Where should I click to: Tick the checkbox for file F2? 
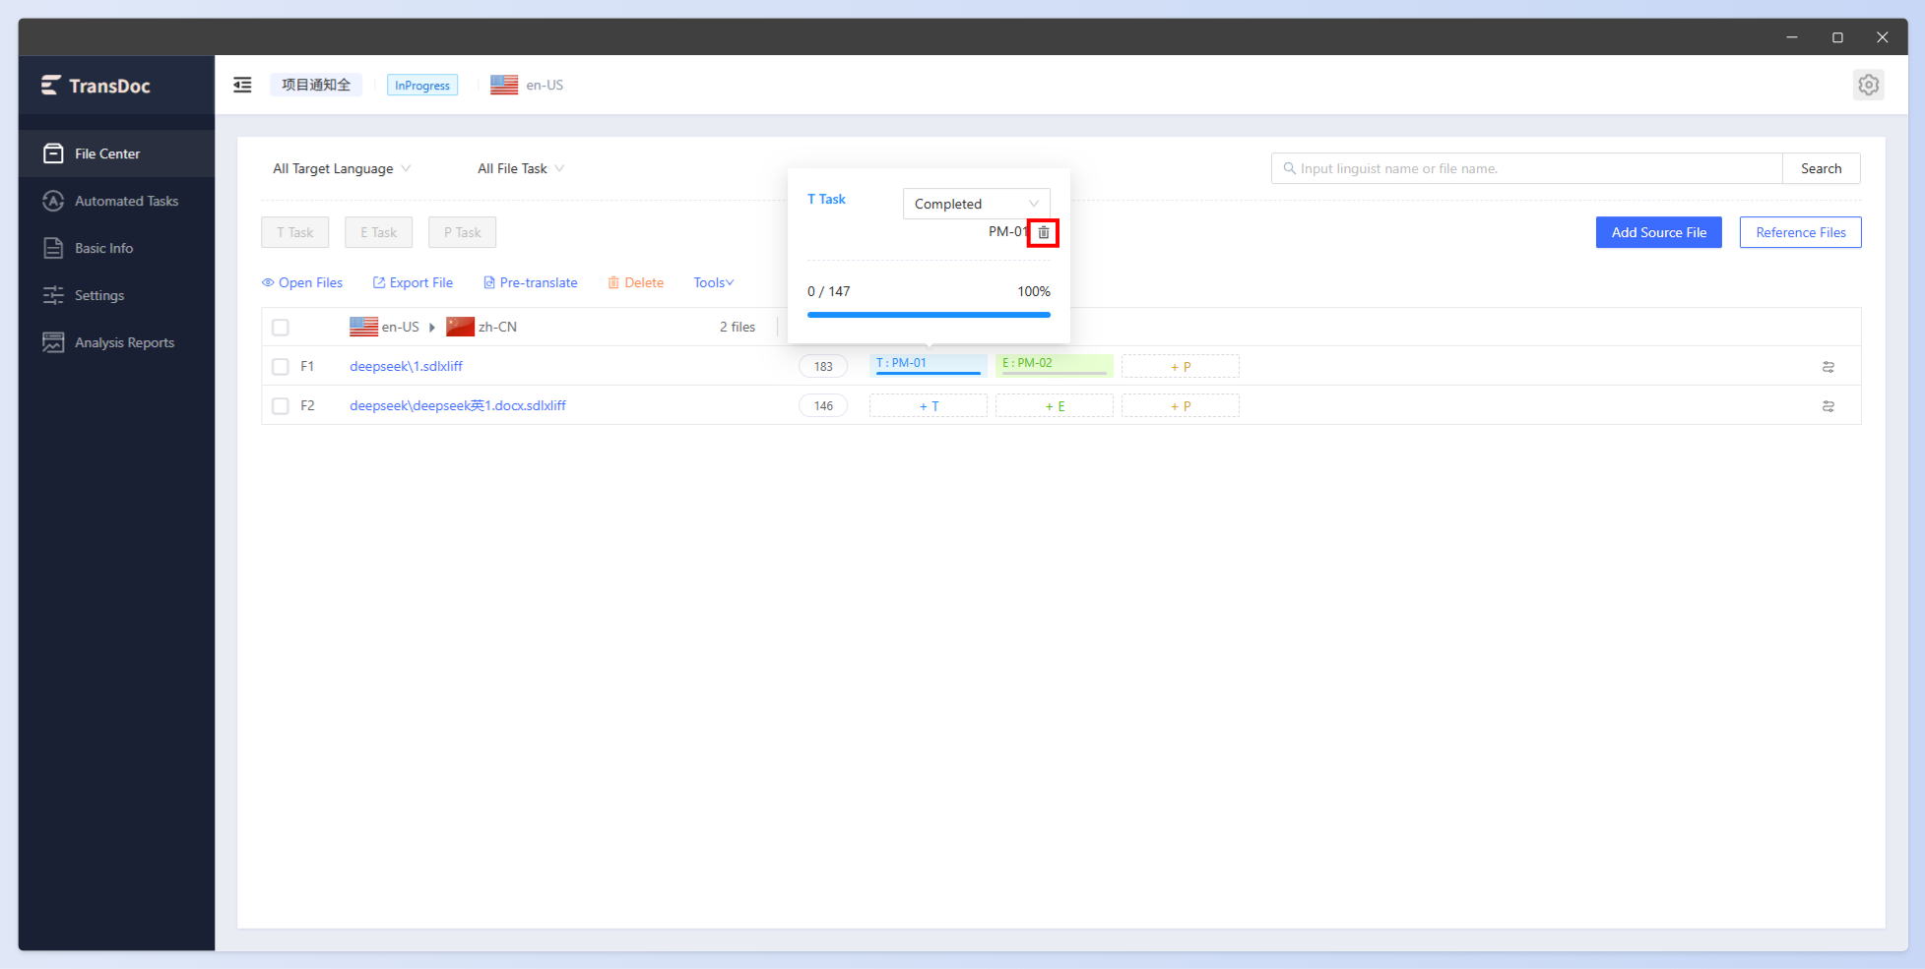click(x=281, y=406)
